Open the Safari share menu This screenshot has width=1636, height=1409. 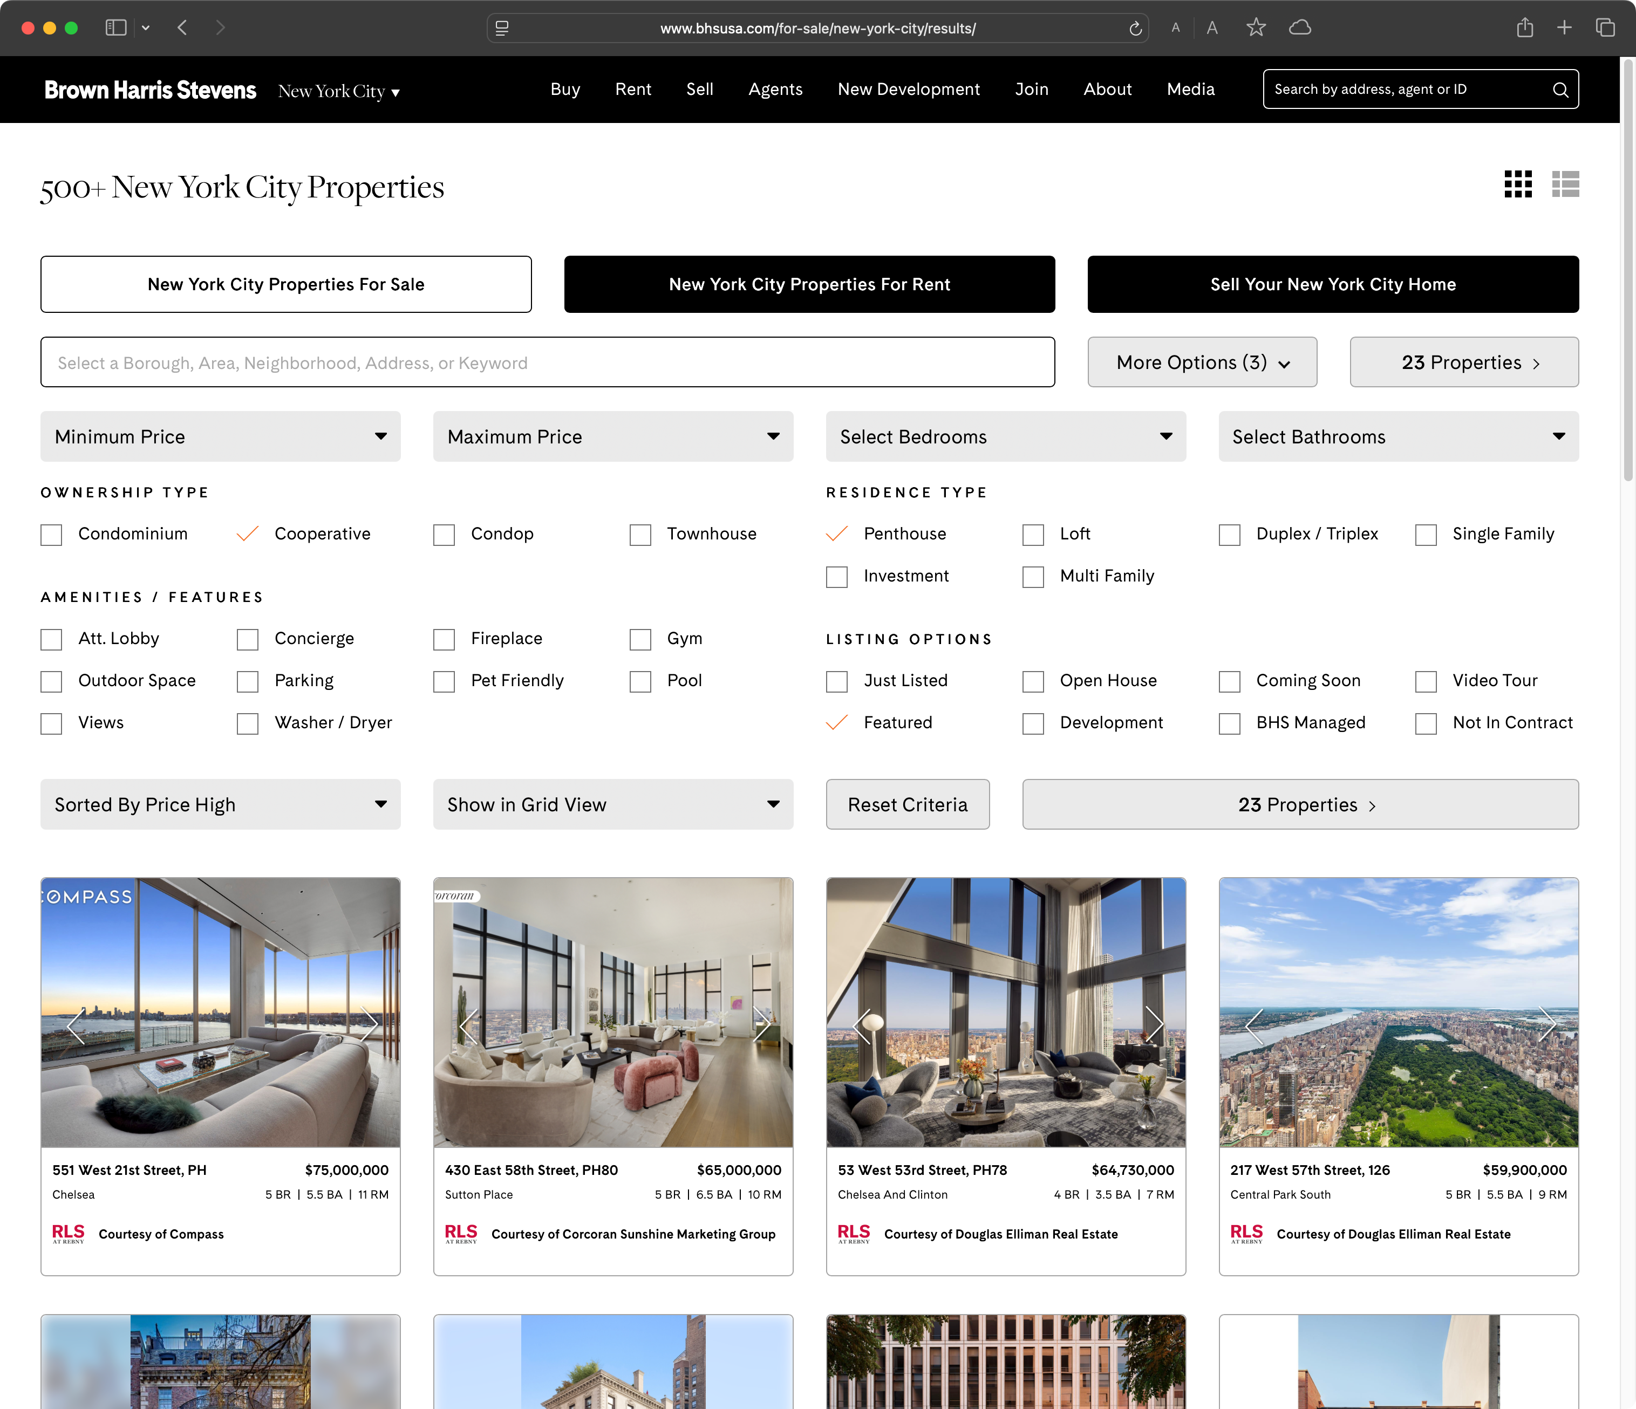click(1525, 28)
